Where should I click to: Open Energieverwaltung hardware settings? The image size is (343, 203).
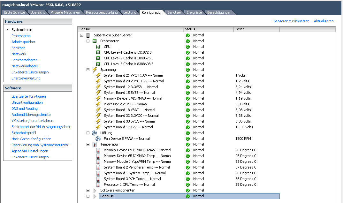coord(26,78)
